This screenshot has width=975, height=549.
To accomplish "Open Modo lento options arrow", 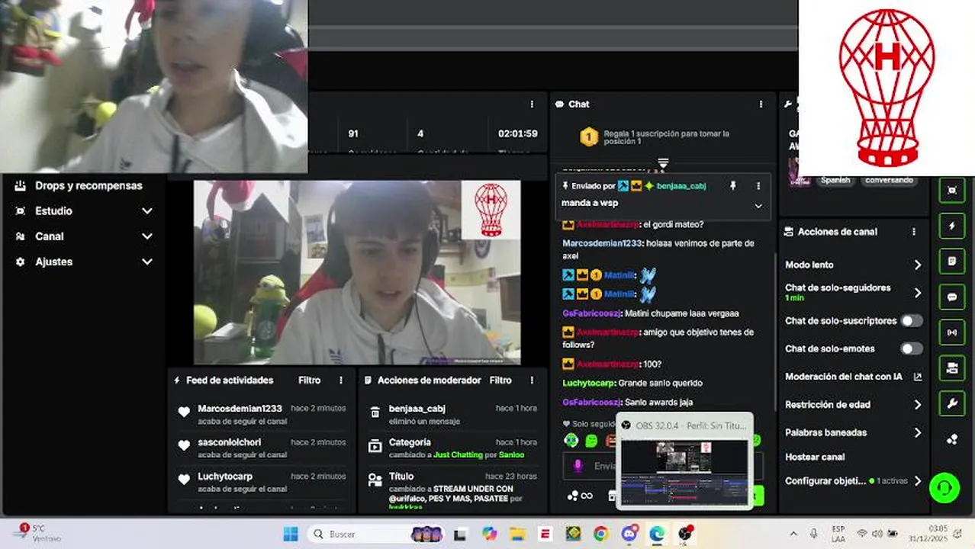I will coord(918,265).
